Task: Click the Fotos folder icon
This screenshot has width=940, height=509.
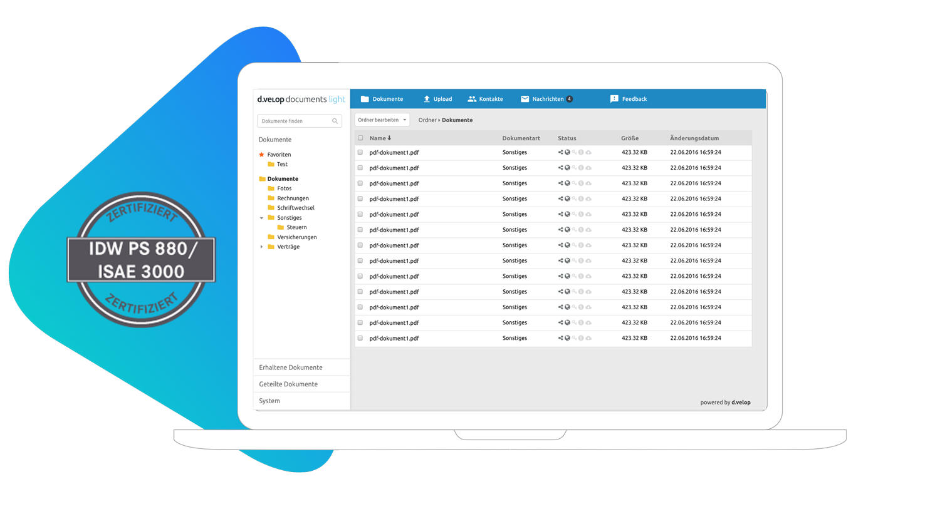Action: pos(271,188)
